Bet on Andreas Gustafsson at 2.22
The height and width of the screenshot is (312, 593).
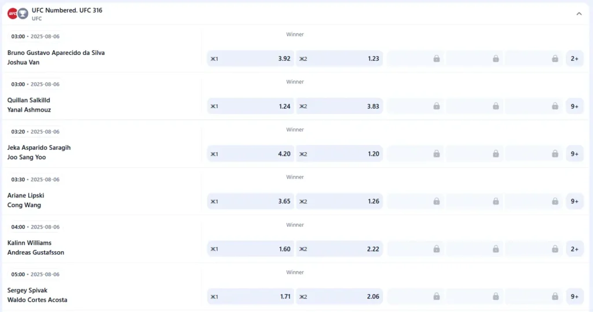pos(339,249)
